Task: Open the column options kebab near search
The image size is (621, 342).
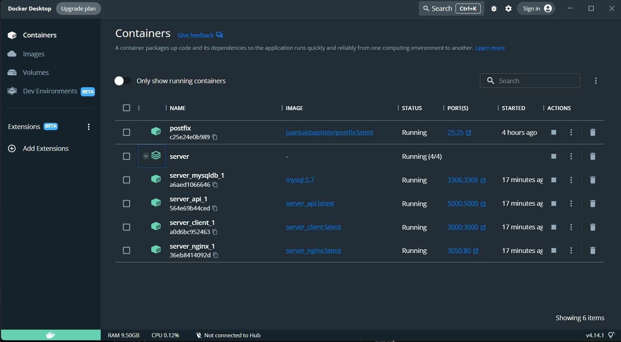Action: point(596,81)
